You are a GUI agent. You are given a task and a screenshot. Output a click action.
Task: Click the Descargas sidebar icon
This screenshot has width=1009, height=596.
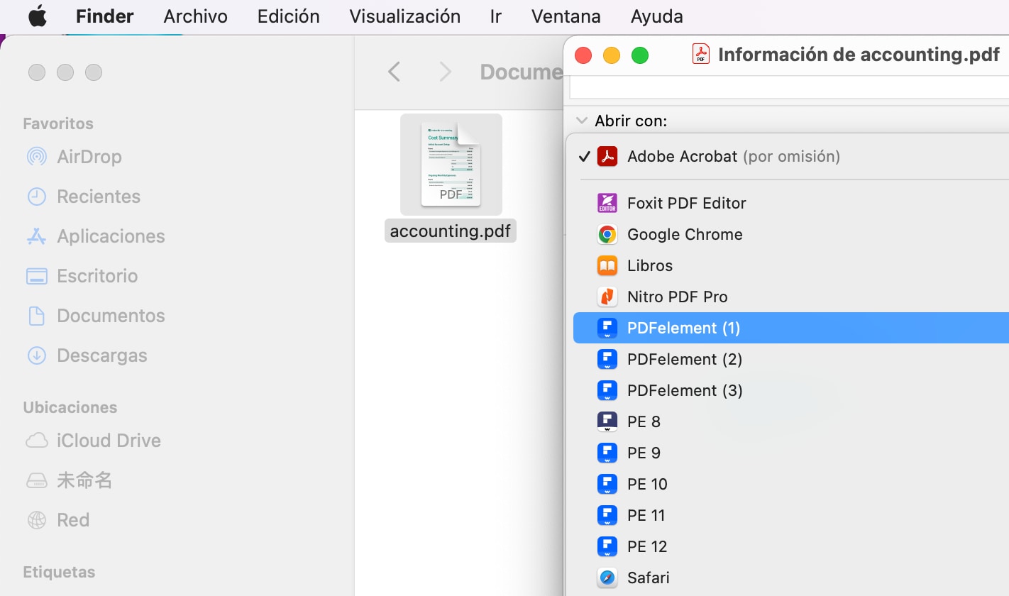pos(36,355)
